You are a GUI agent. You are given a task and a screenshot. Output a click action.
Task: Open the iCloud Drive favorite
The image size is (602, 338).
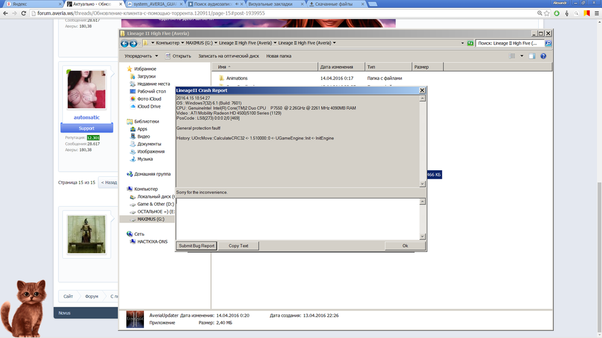tap(149, 106)
